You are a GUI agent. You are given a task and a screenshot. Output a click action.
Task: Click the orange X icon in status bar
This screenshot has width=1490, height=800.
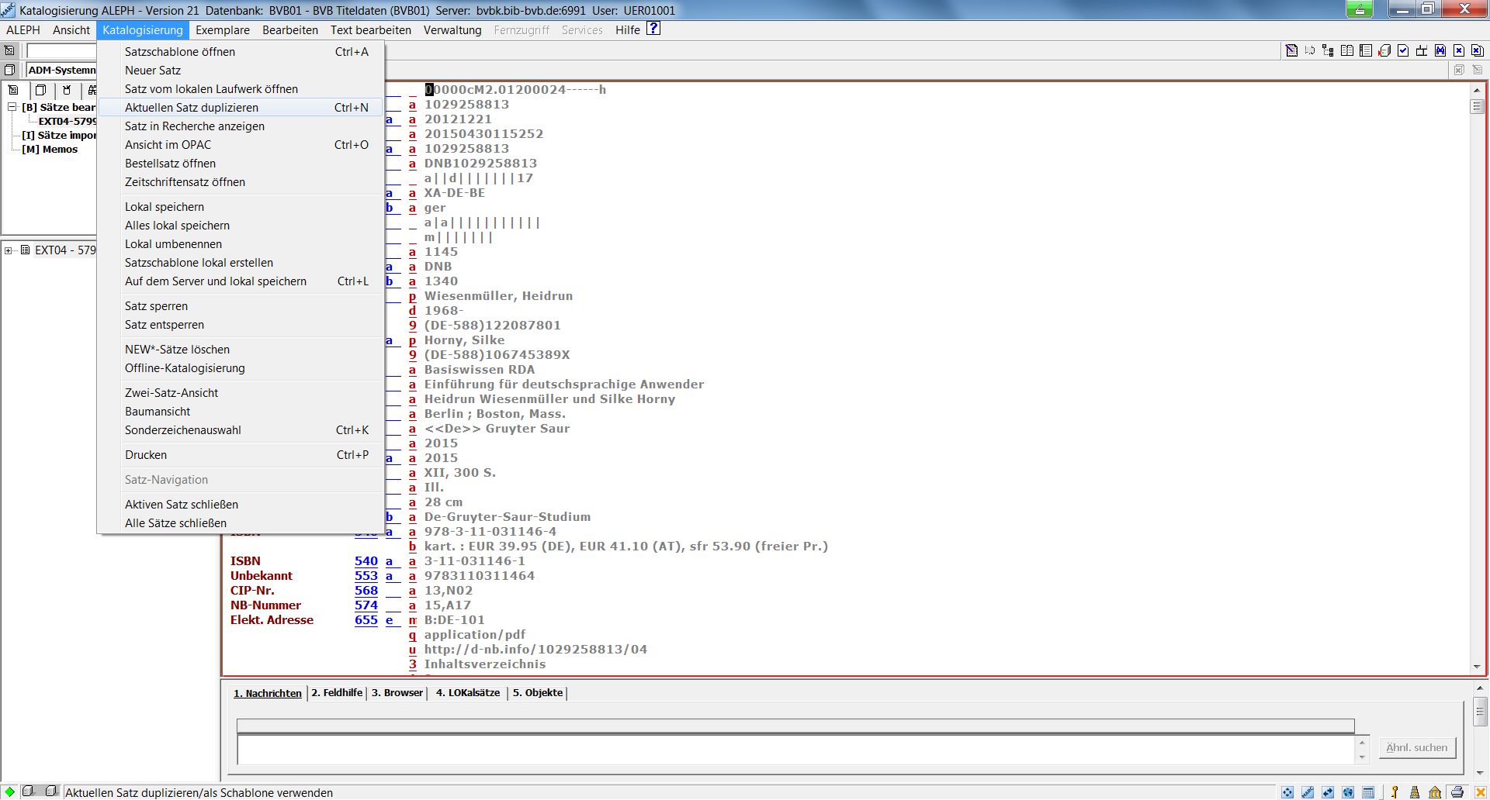(x=1480, y=792)
